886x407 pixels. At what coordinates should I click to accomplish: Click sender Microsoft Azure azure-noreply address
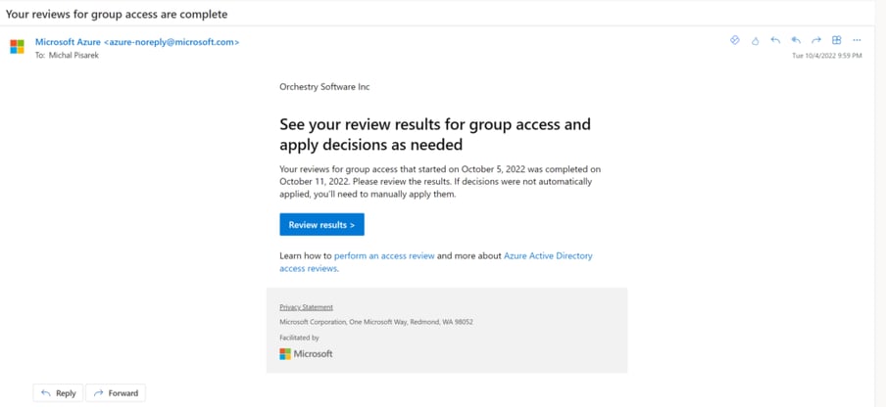point(137,42)
